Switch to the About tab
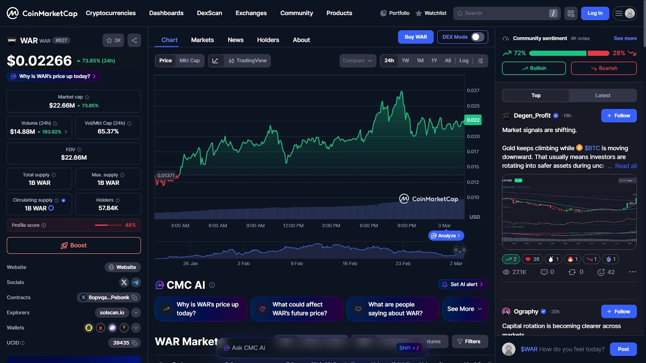 pos(301,40)
